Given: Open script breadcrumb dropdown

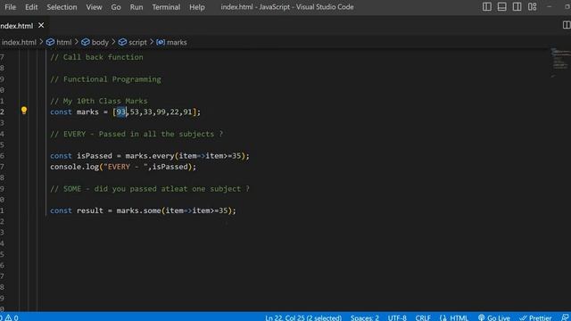Looking at the screenshot, I should click(x=137, y=42).
